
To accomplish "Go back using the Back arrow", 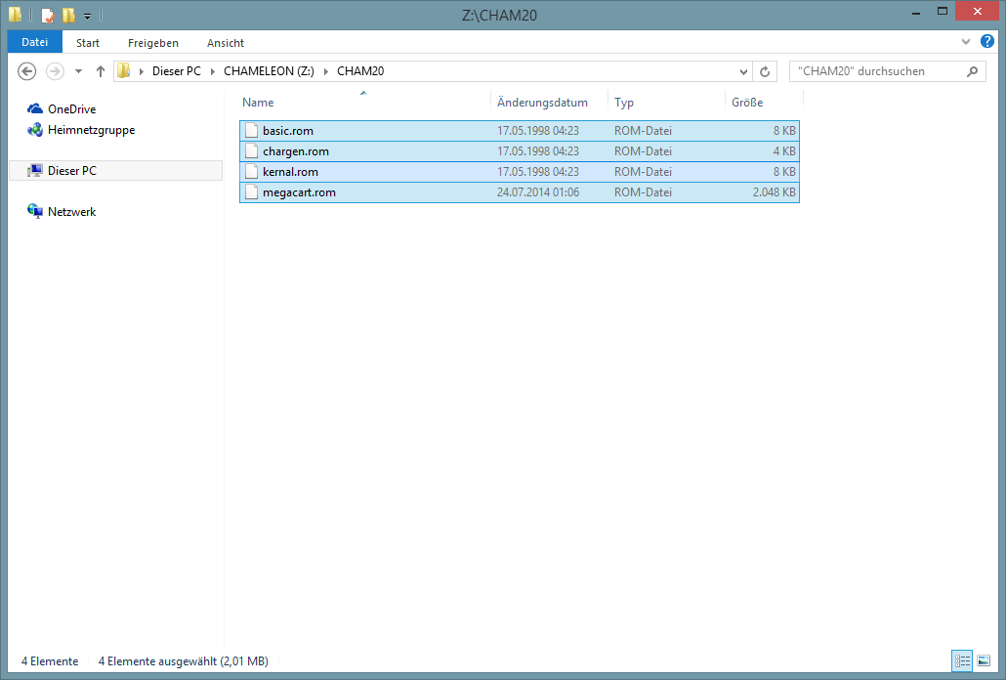I will coord(27,71).
